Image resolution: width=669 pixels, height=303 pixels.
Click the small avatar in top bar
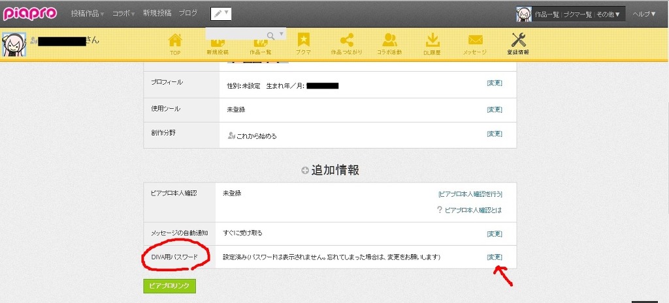(524, 14)
